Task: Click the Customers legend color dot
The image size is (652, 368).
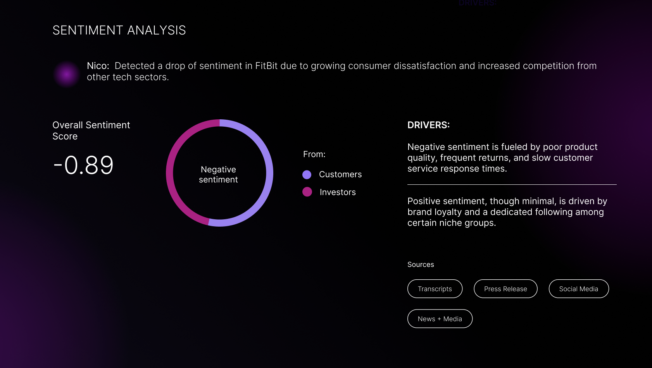Action: tap(307, 175)
